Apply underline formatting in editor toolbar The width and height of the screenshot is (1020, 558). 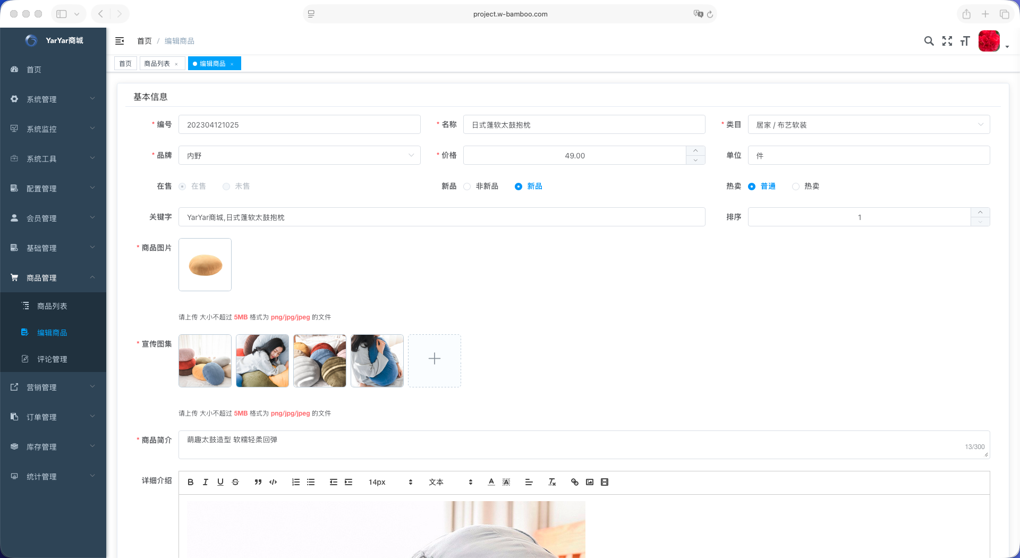(220, 482)
